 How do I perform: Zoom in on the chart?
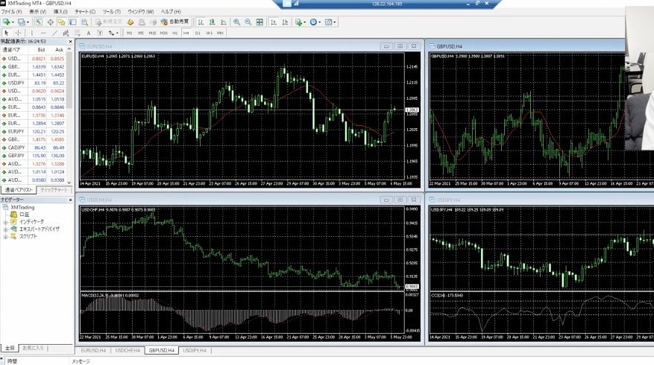point(236,22)
